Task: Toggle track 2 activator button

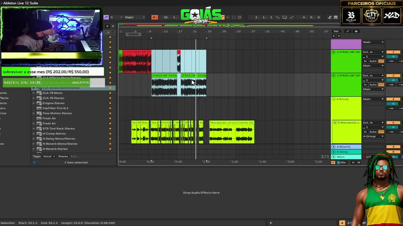Action: pyautogui.click(x=393, y=52)
